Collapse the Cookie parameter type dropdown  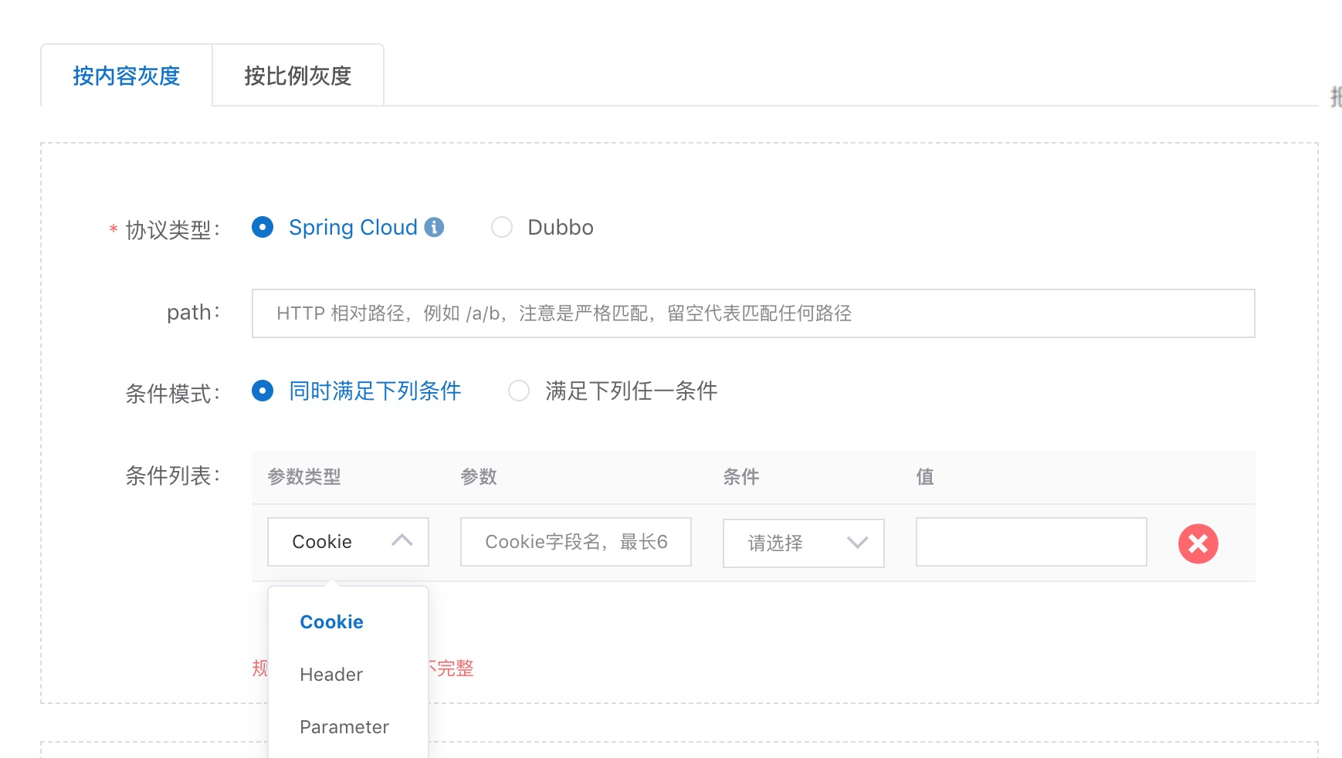coord(348,542)
